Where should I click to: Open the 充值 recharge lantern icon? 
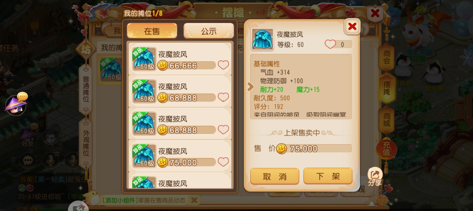386,149
